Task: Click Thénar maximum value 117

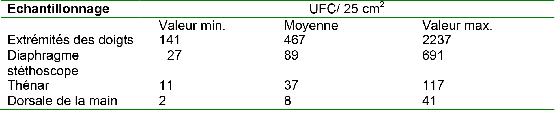Action: 433,85
